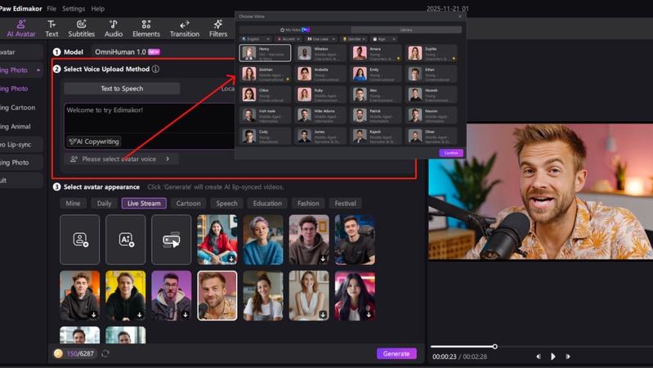Select the Cartoon avatar category tab
Image resolution: width=653 pixels, height=368 pixels.
[188, 204]
